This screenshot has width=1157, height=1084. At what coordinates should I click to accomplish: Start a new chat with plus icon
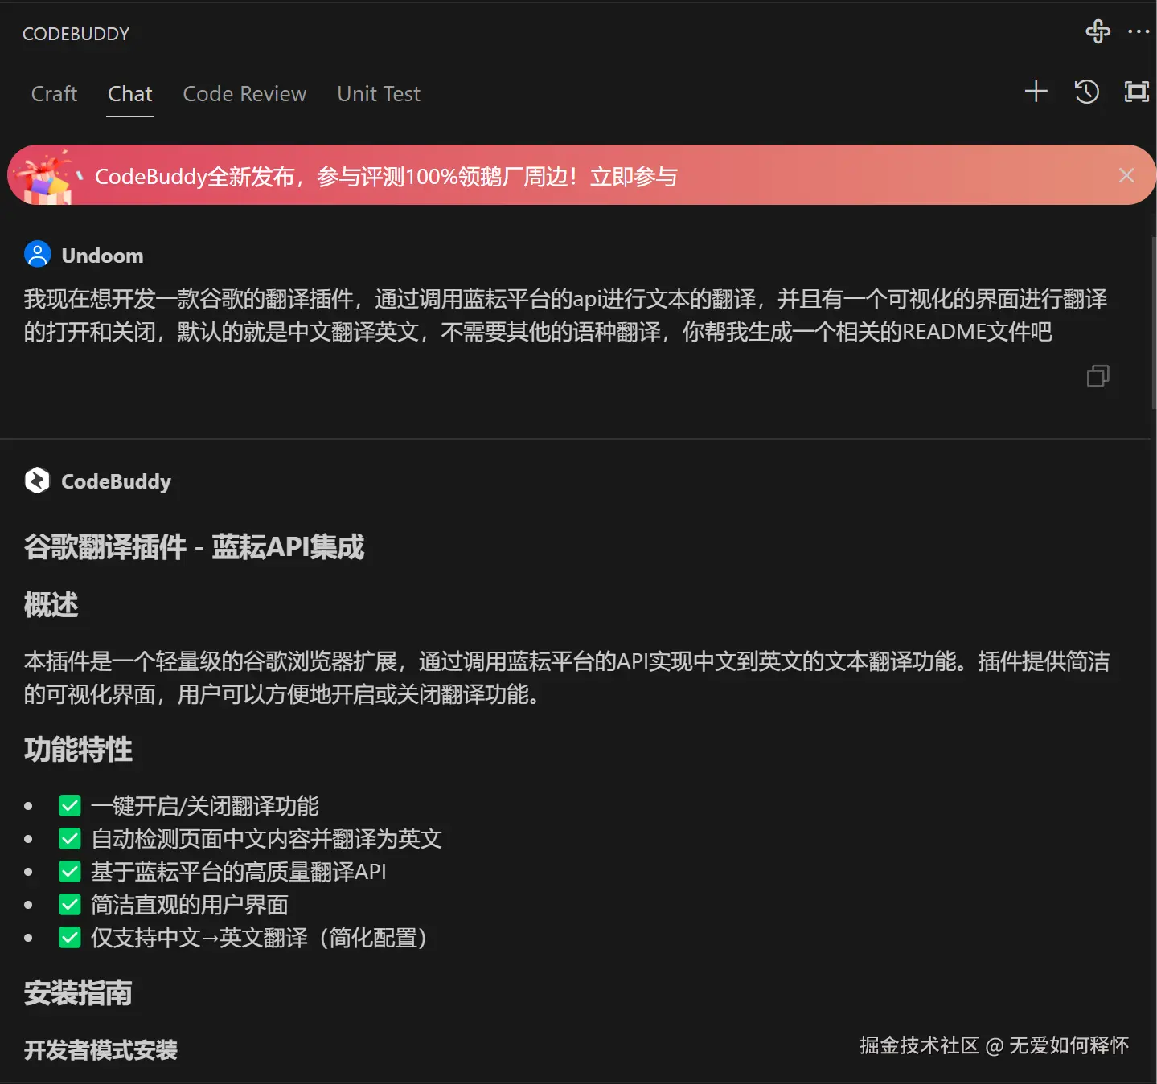coord(1036,92)
